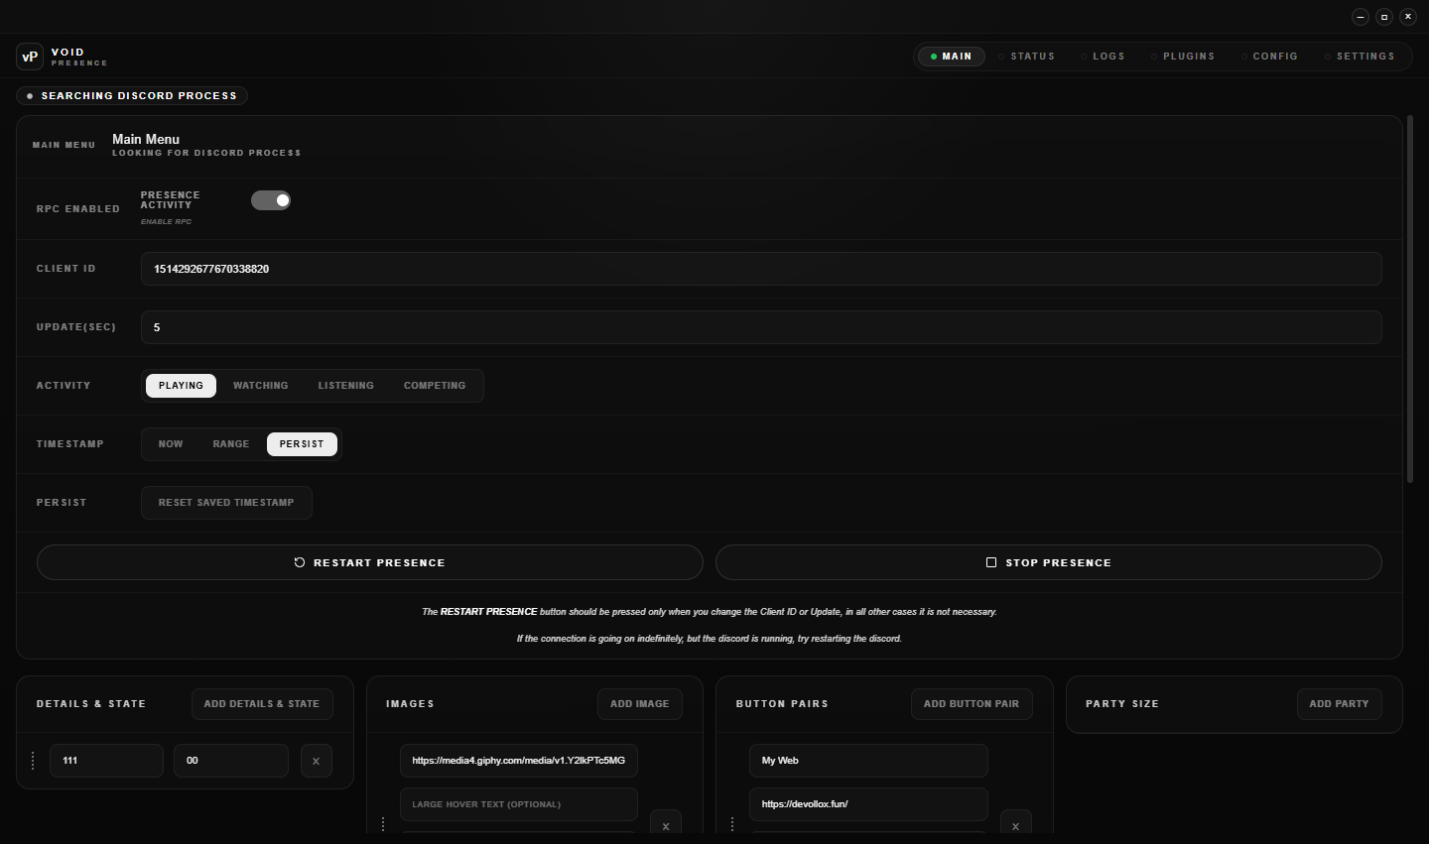
Task: Edit the devollox.fun URL field
Action: pyautogui.click(x=868, y=804)
